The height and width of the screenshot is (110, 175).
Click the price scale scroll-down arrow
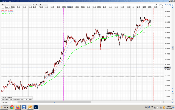point(172,89)
